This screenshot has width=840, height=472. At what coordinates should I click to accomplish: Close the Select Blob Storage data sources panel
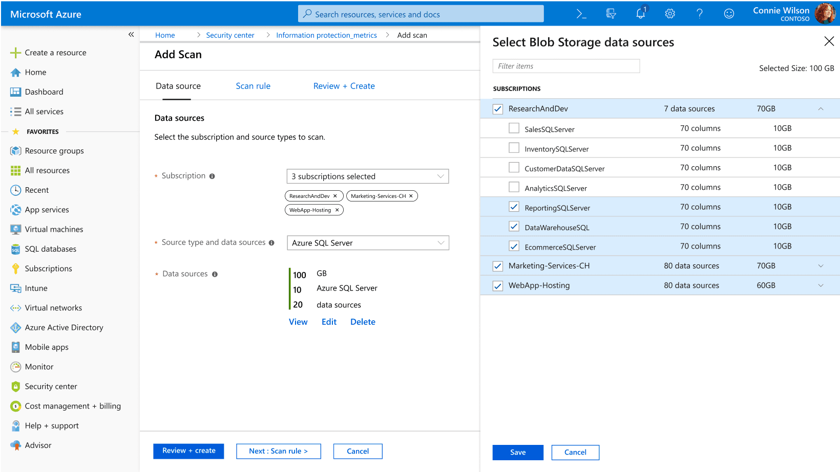(829, 41)
